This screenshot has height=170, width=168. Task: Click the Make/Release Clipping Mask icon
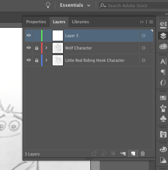[x=113, y=154]
